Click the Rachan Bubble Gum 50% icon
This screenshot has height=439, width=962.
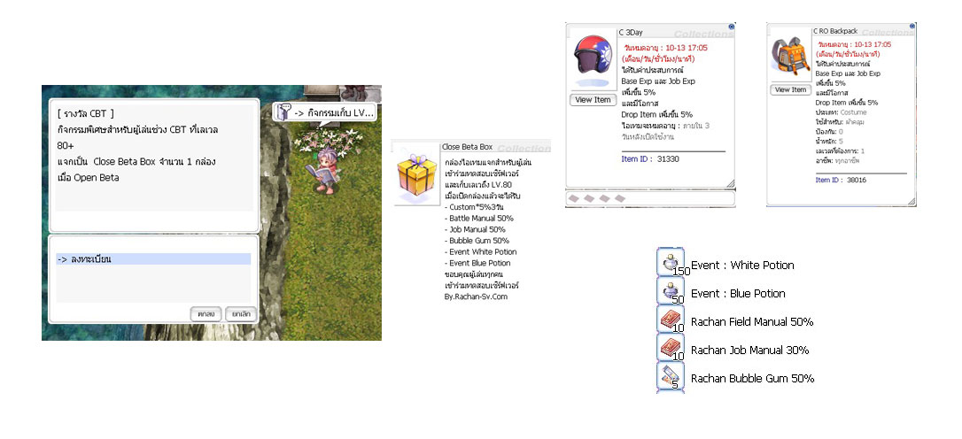[670, 377]
